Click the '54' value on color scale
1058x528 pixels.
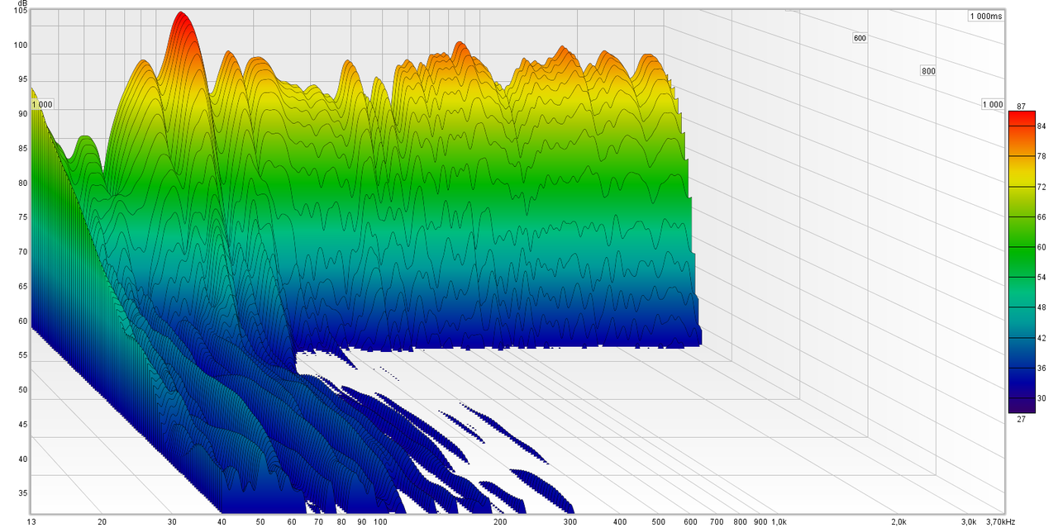[1042, 277]
